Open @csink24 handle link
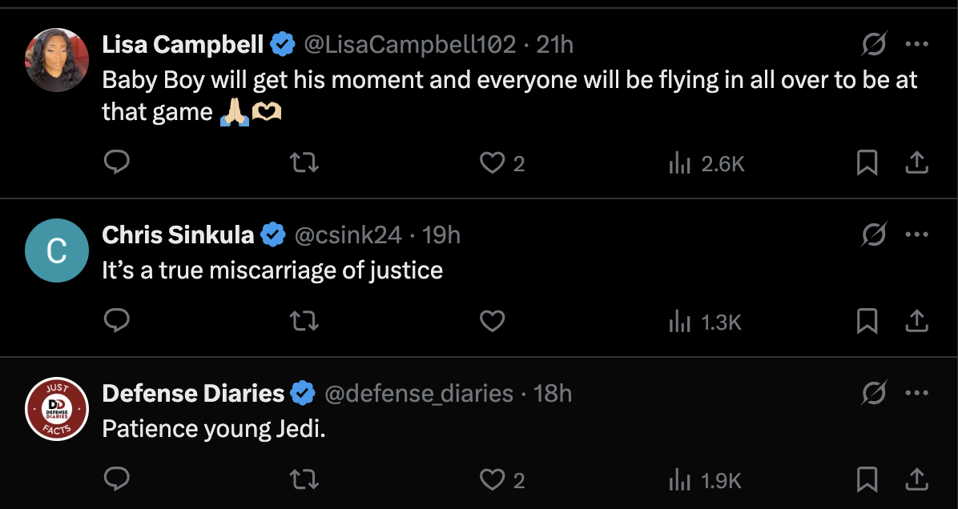This screenshot has height=509, width=958. point(348,235)
